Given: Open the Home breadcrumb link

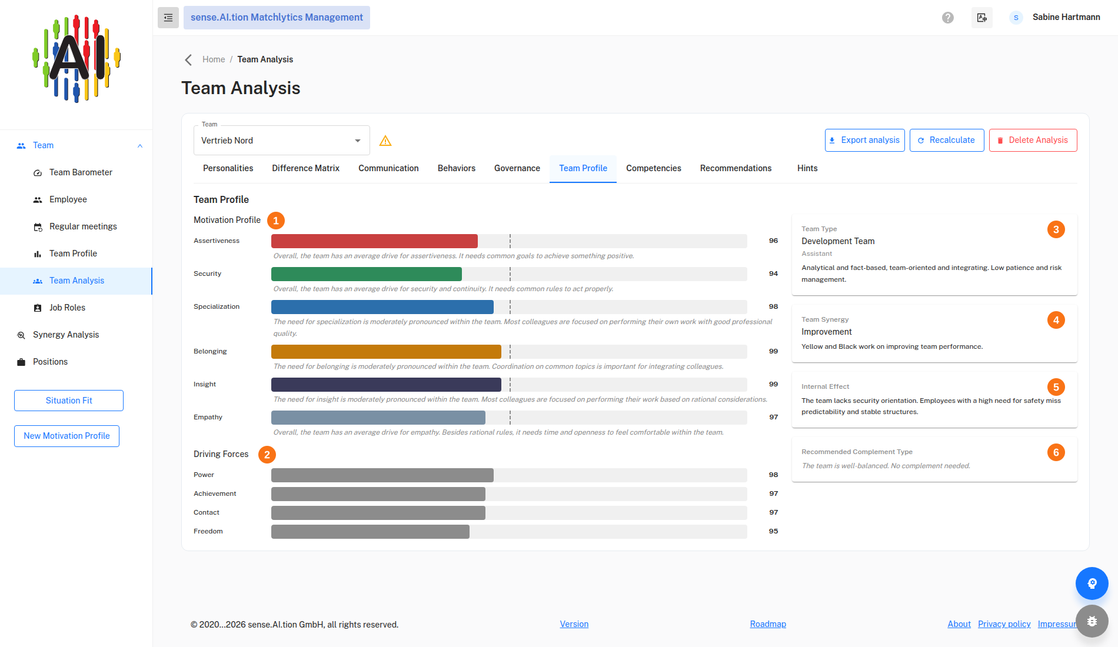Looking at the screenshot, I should 214,59.
